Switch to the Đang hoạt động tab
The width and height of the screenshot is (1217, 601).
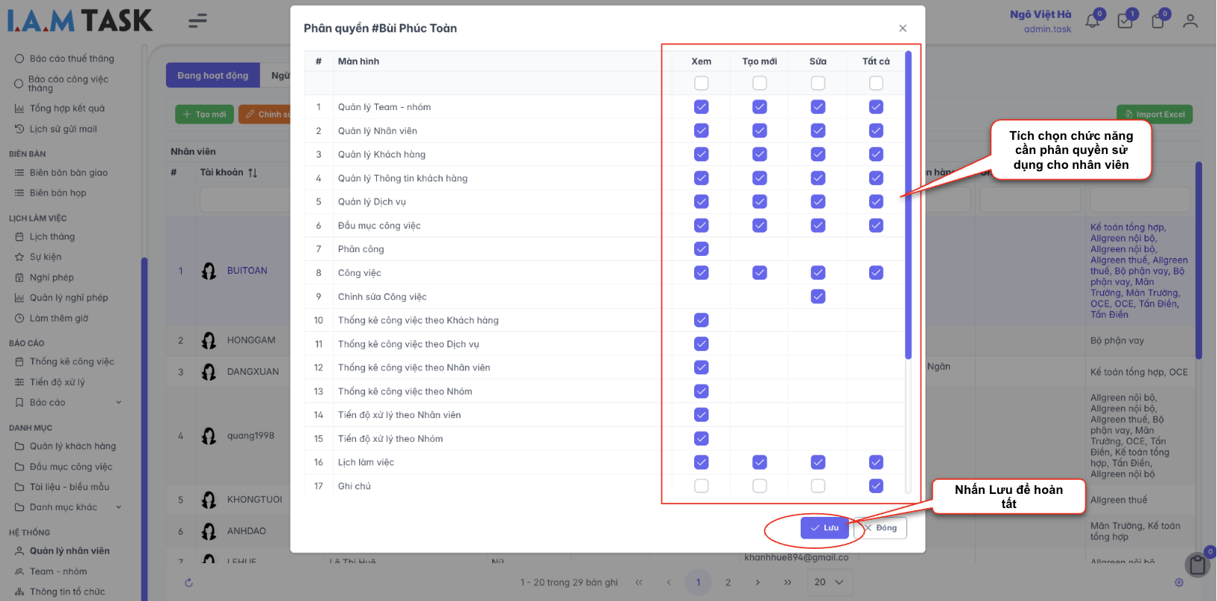pyautogui.click(x=213, y=76)
